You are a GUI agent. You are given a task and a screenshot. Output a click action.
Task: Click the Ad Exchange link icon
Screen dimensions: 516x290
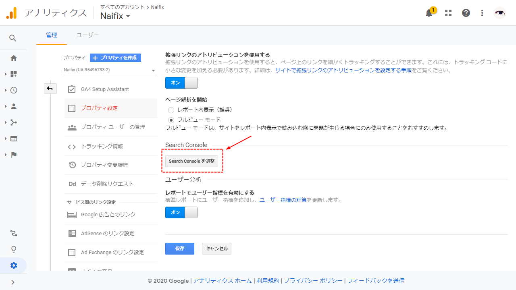click(x=72, y=253)
